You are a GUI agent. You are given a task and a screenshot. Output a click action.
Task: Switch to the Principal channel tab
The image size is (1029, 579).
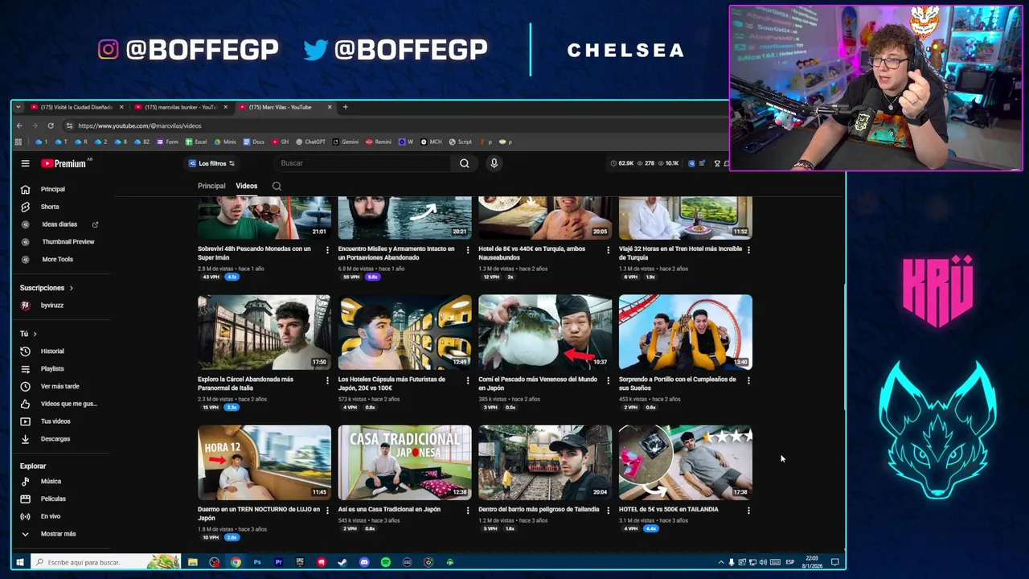pyautogui.click(x=211, y=186)
